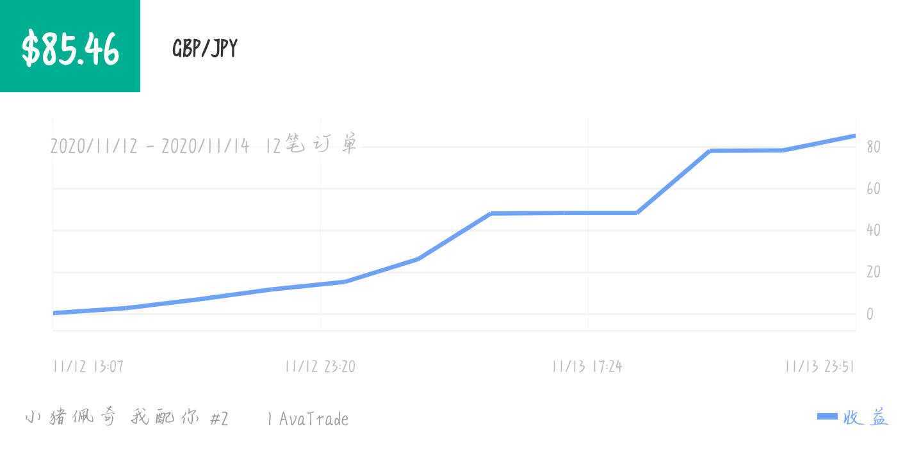Image resolution: width=912 pixels, height=456 pixels.
Task: Click the 0 y-axis value
Action: point(870,314)
